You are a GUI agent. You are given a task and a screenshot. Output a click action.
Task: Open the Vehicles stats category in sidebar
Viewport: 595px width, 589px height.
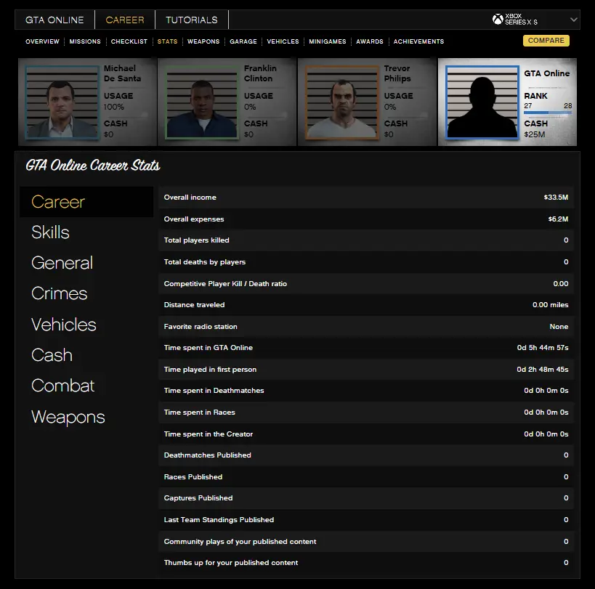coord(64,325)
